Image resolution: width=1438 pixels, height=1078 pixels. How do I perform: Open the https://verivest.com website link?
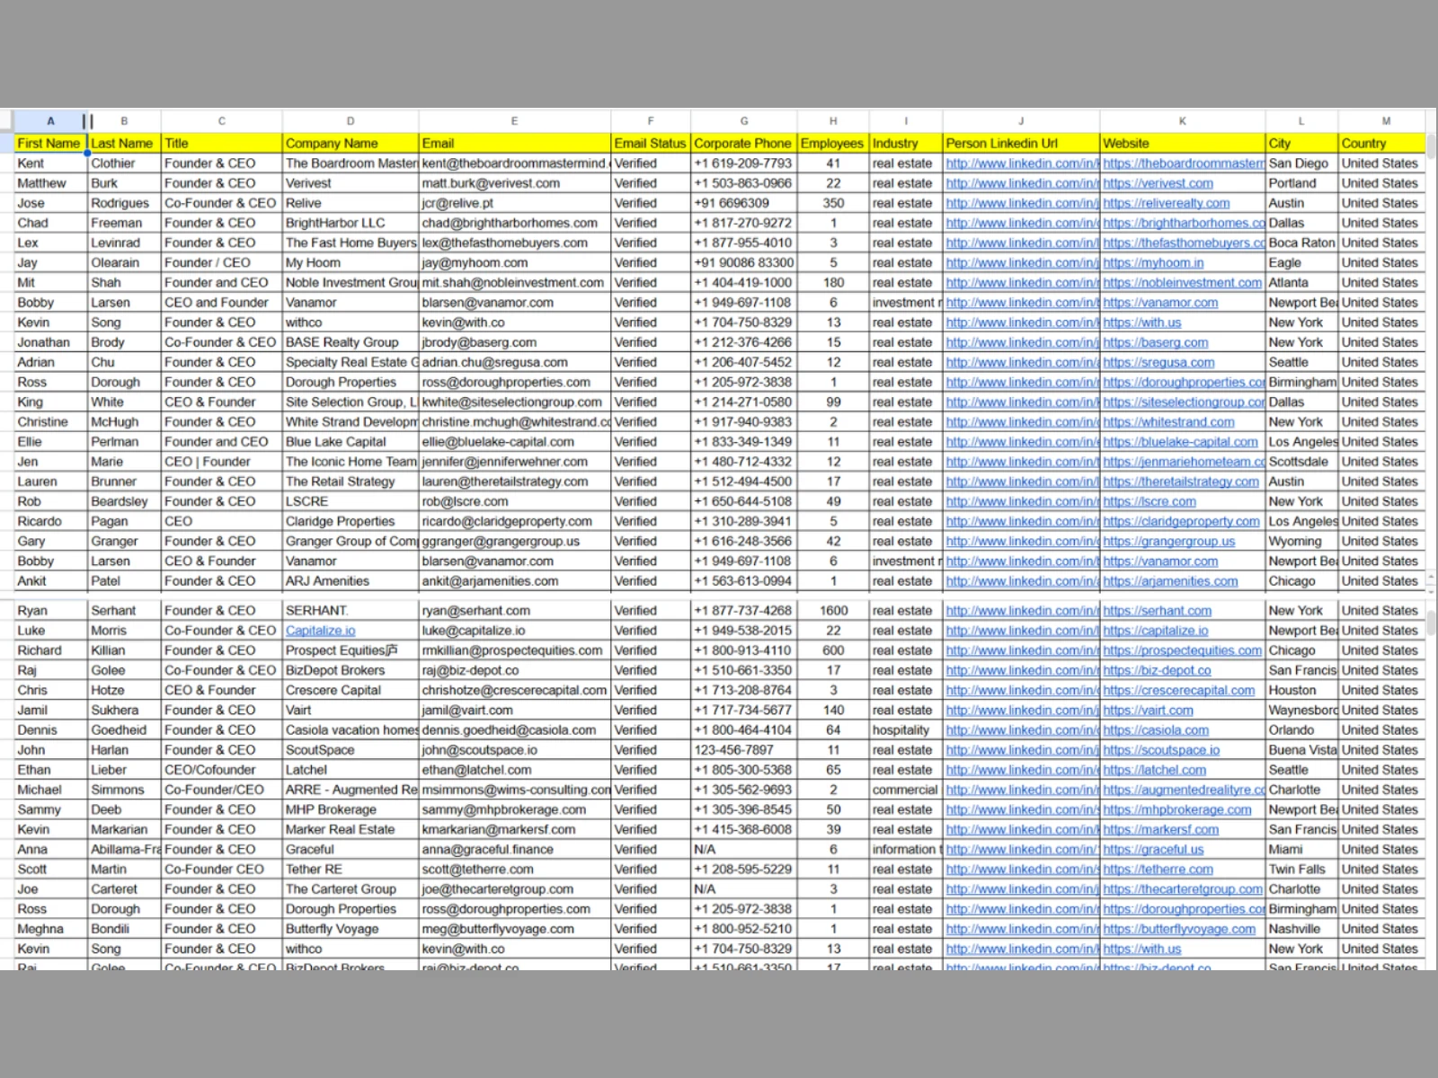coord(1158,183)
